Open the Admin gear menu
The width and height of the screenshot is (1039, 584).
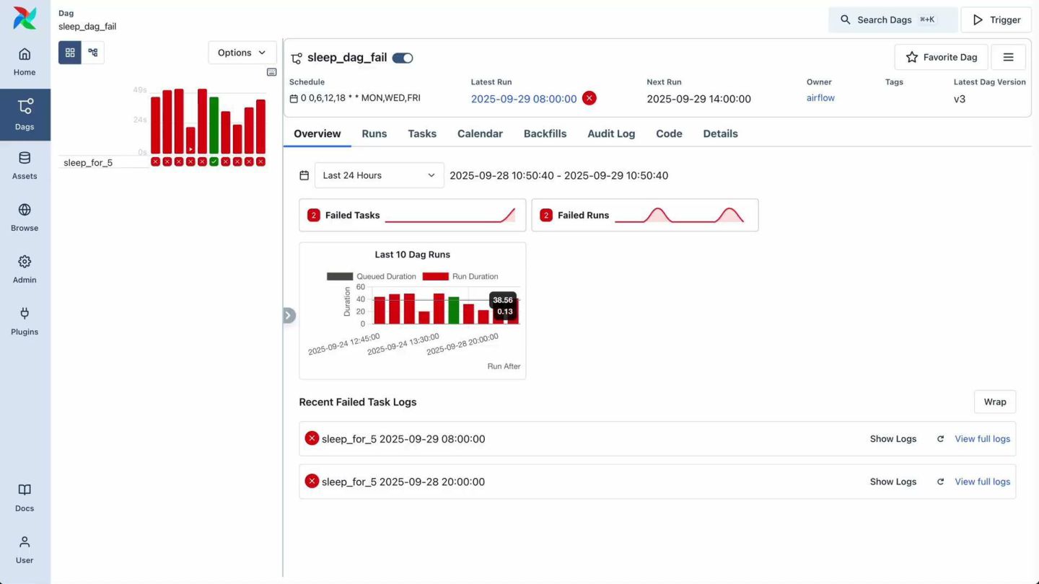[25, 270]
